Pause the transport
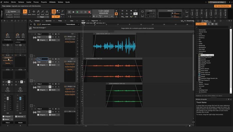This screenshot has width=233, height=132. pos(81,12)
